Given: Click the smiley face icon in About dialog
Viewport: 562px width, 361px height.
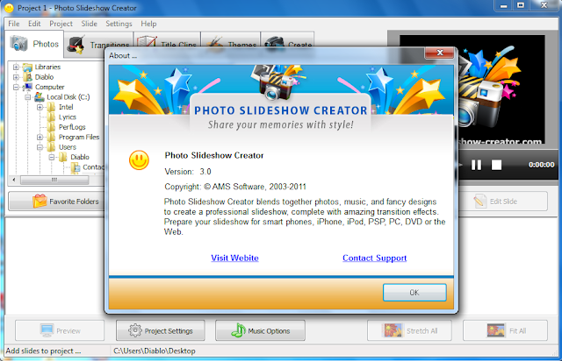Looking at the screenshot, I should point(139,159).
